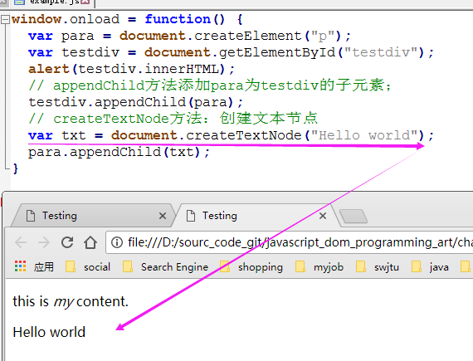Switch to the first Testing browser tab
Screen dimensions: 473x361
point(93,216)
